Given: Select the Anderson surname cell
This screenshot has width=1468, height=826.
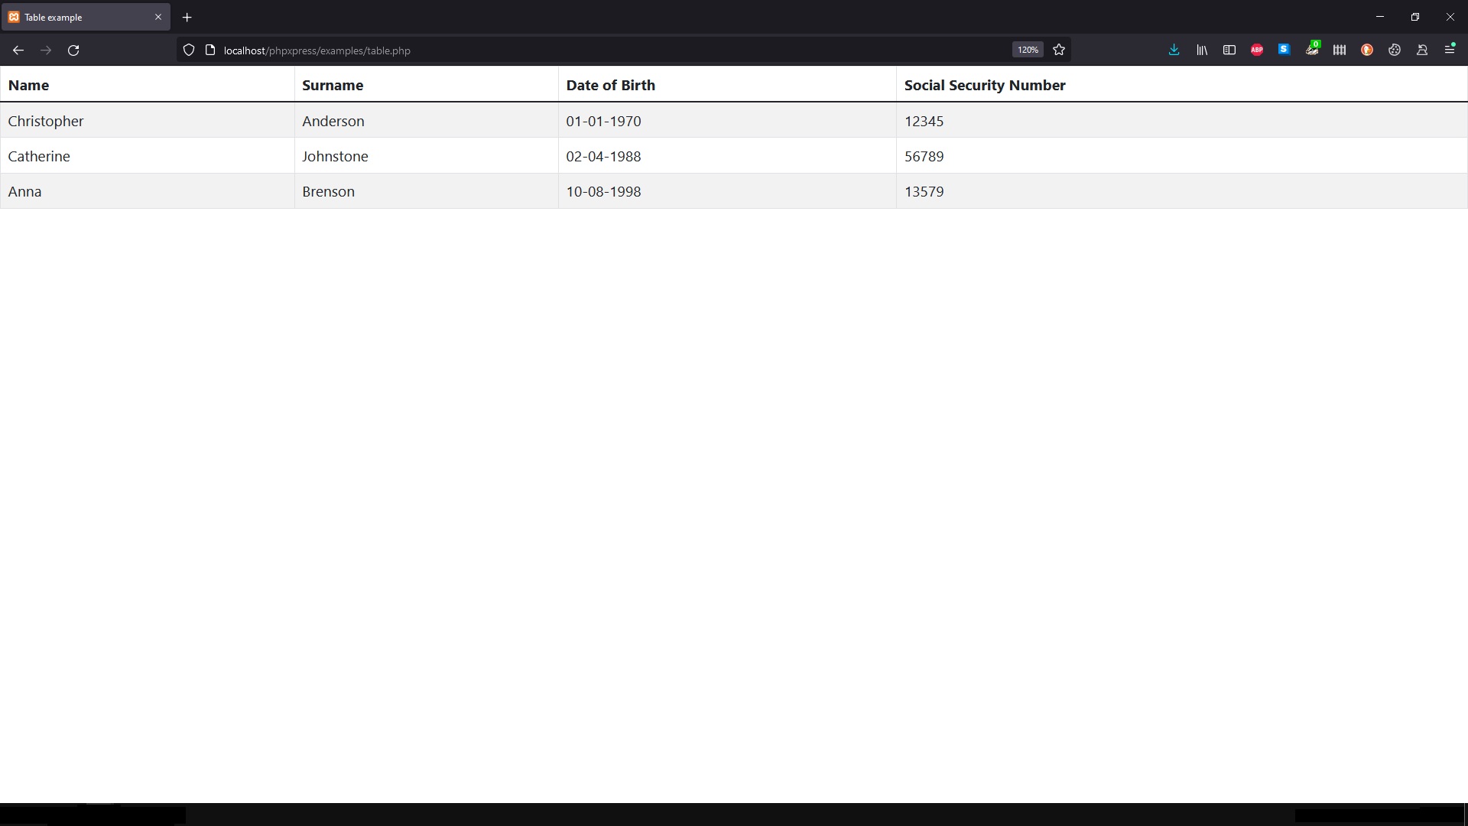Looking at the screenshot, I should click(427, 121).
